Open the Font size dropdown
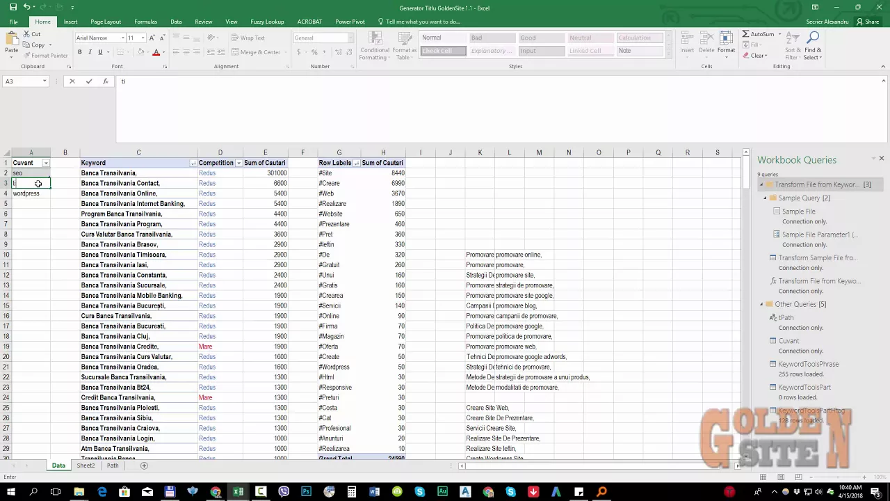Viewport: 890px width, 501px height. [143, 38]
